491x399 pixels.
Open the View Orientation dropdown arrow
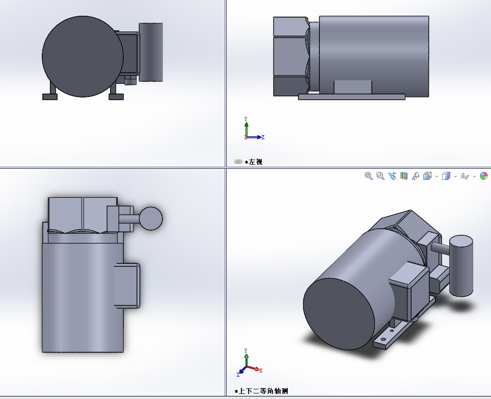[x=437, y=176]
